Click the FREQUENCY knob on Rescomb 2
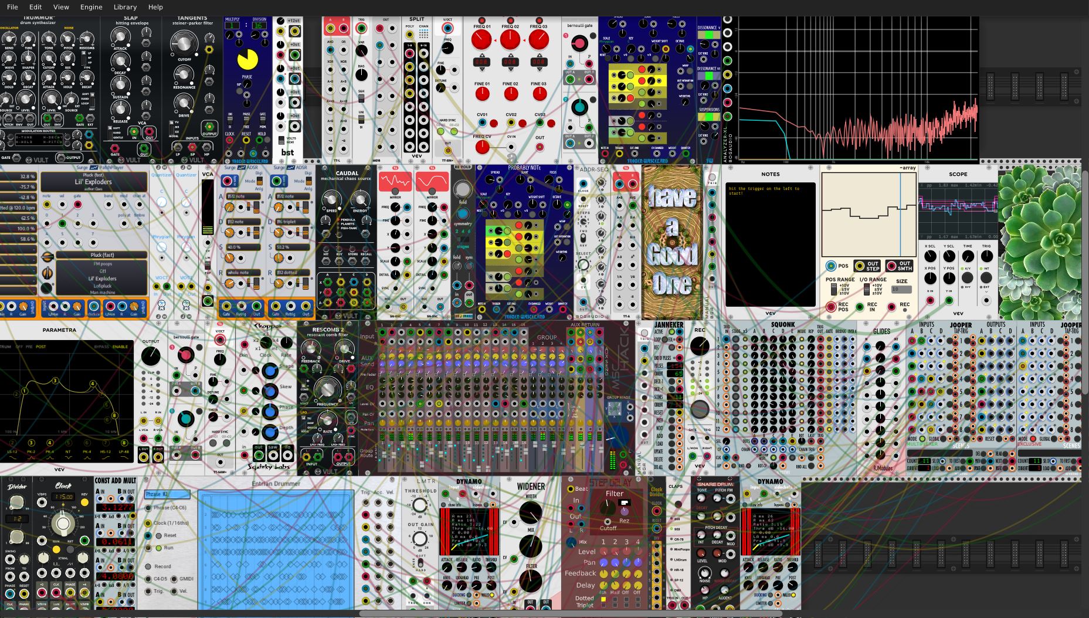The image size is (1089, 618). 327,389
